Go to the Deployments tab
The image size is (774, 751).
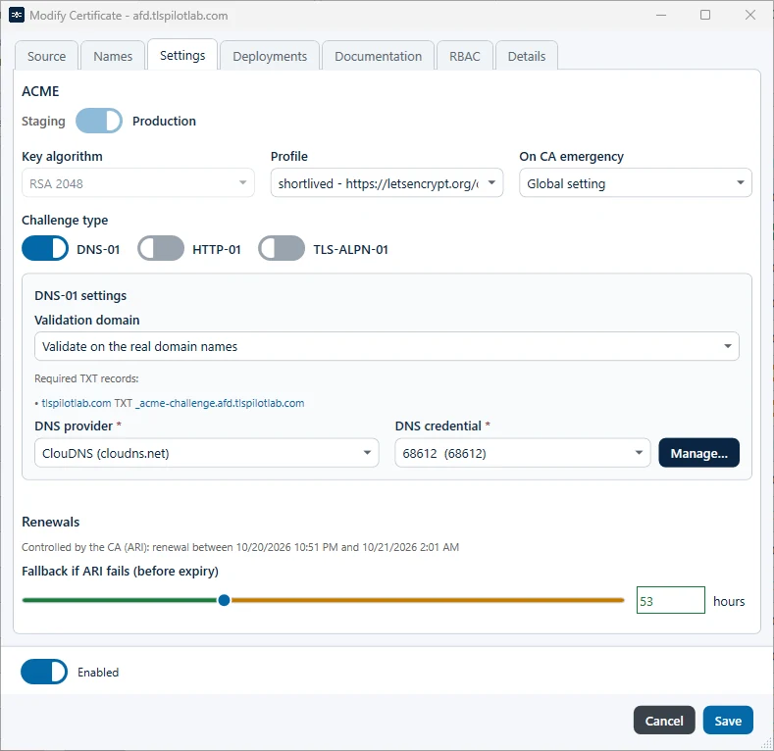(x=270, y=56)
